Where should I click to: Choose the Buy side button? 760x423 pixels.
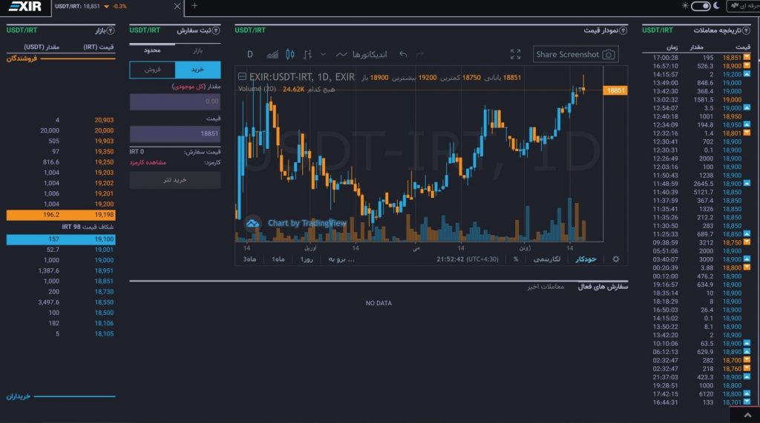point(197,70)
